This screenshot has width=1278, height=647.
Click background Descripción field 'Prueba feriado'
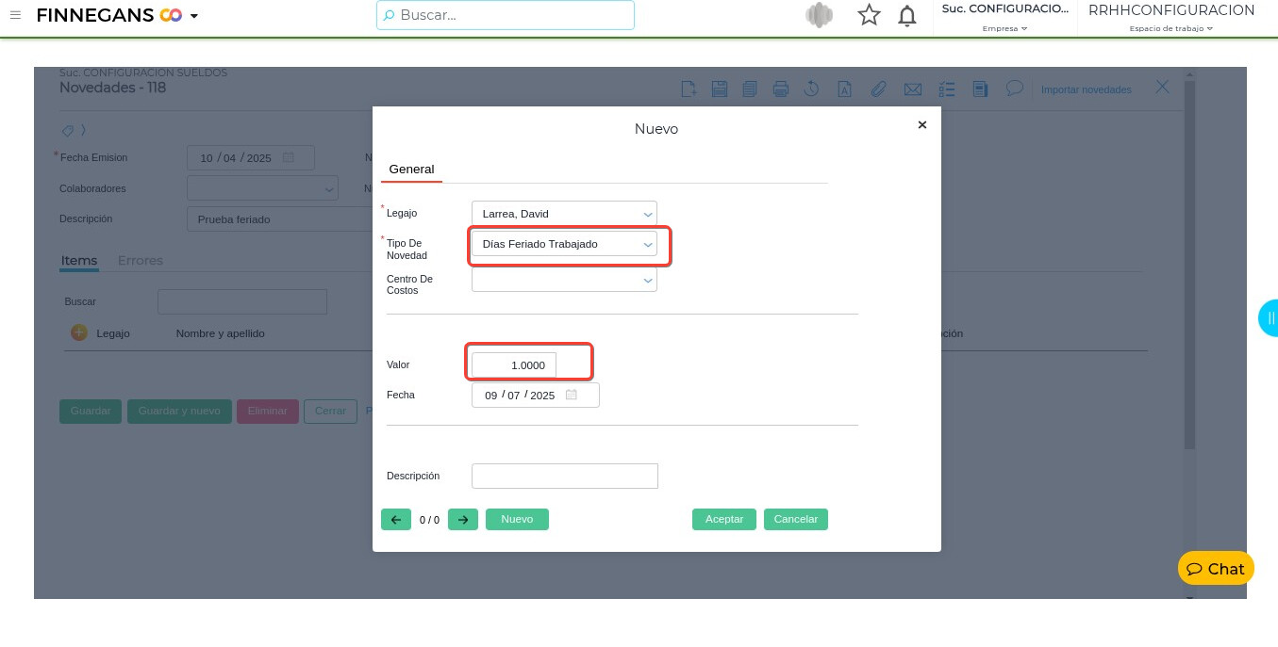pyautogui.click(x=279, y=218)
